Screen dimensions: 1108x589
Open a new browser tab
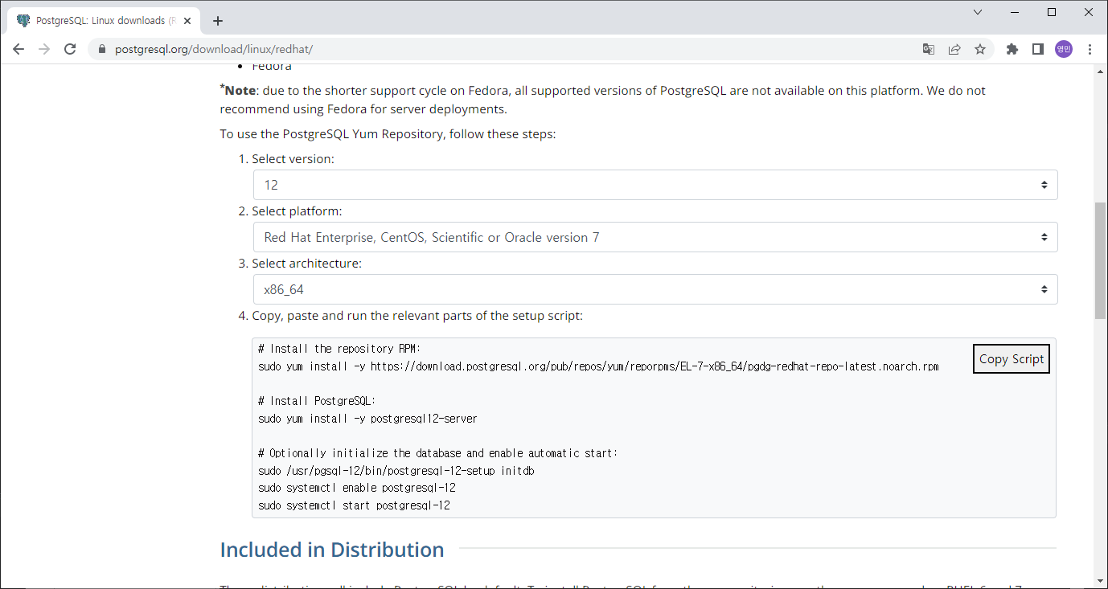pos(218,21)
